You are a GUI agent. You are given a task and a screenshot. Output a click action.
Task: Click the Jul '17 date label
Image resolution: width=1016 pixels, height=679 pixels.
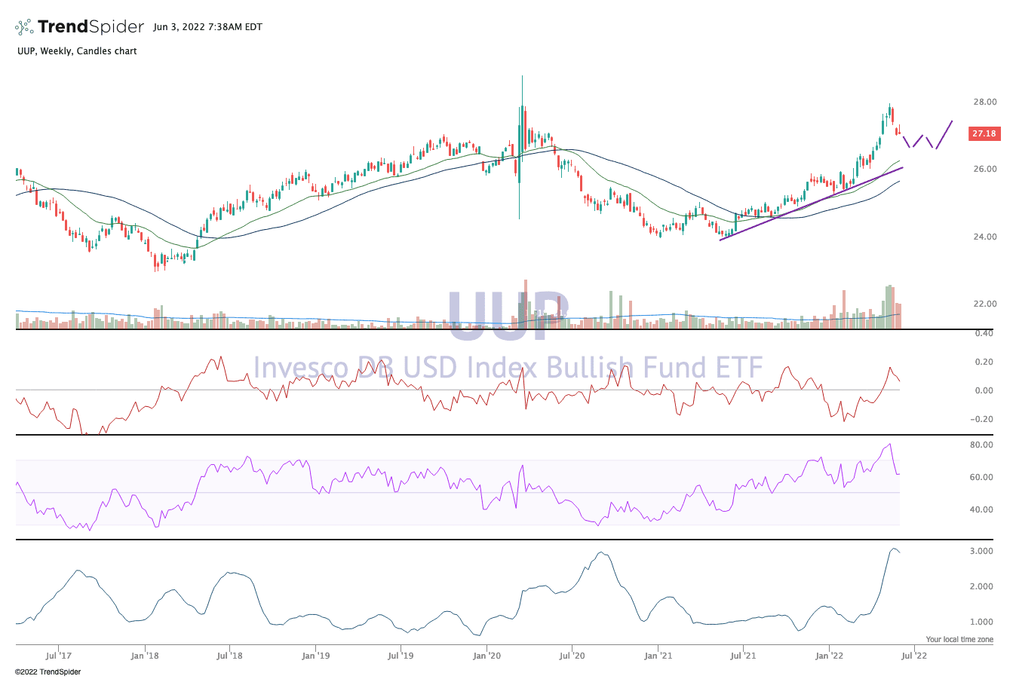coord(58,656)
